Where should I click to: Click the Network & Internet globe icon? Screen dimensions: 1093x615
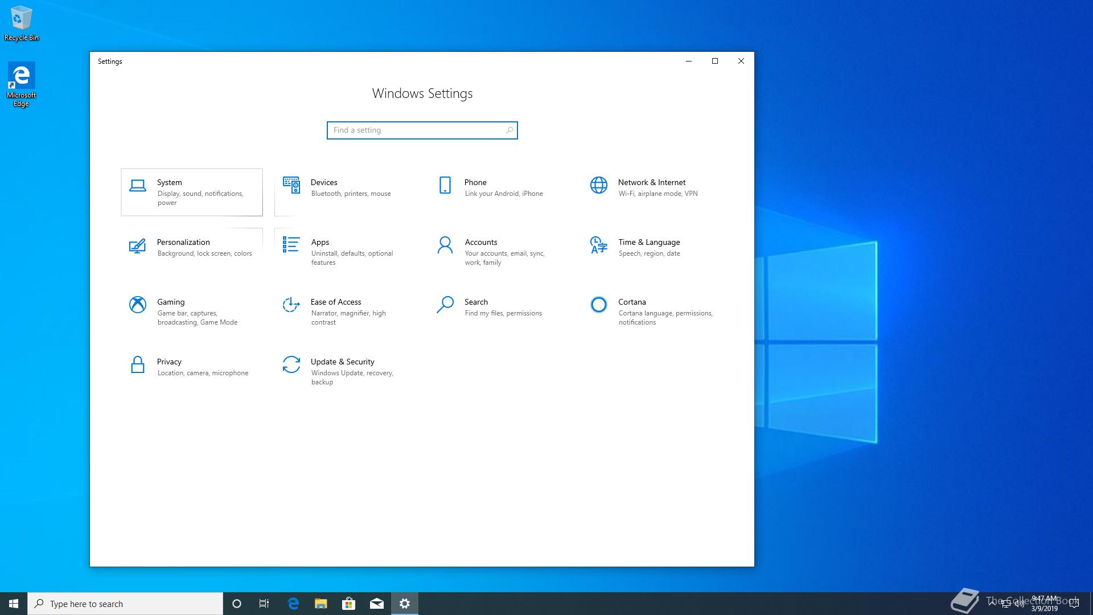point(599,185)
